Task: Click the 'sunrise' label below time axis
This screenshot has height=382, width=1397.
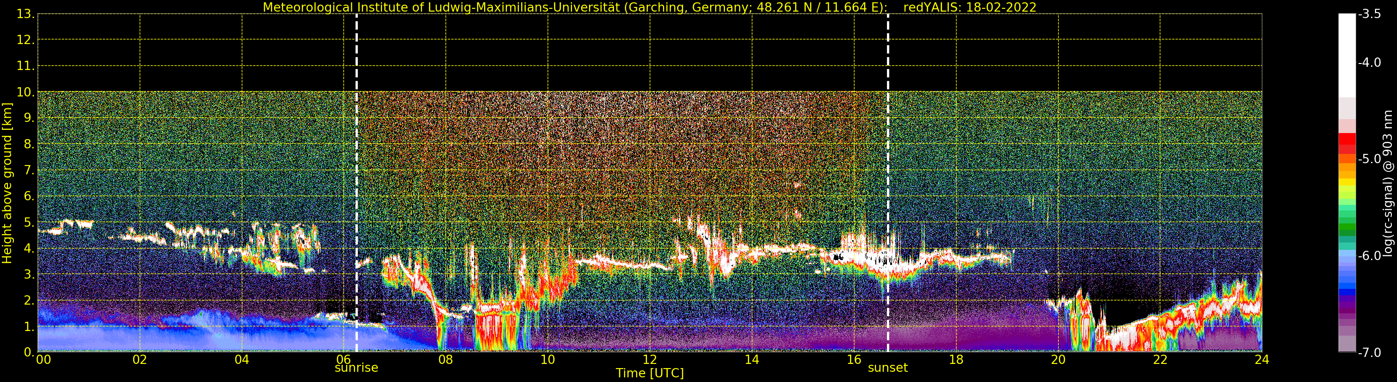Action: pyautogui.click(x=356, y=368)
